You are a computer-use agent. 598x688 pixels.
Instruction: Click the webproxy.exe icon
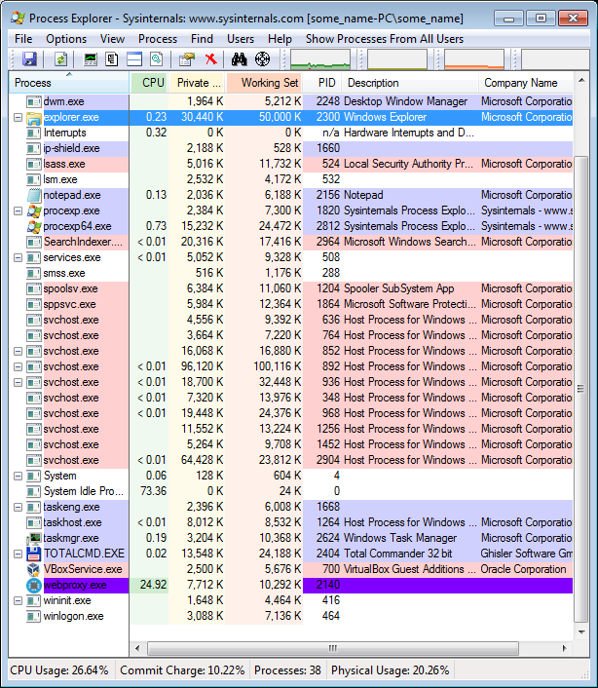34,585
